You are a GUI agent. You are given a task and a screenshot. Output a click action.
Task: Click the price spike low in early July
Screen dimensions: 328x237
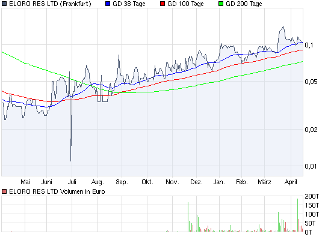pos(70,160)
